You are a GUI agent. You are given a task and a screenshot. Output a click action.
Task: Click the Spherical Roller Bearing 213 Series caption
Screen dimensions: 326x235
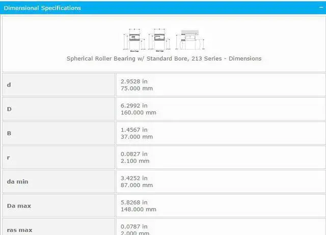click(x=164, y=58)
